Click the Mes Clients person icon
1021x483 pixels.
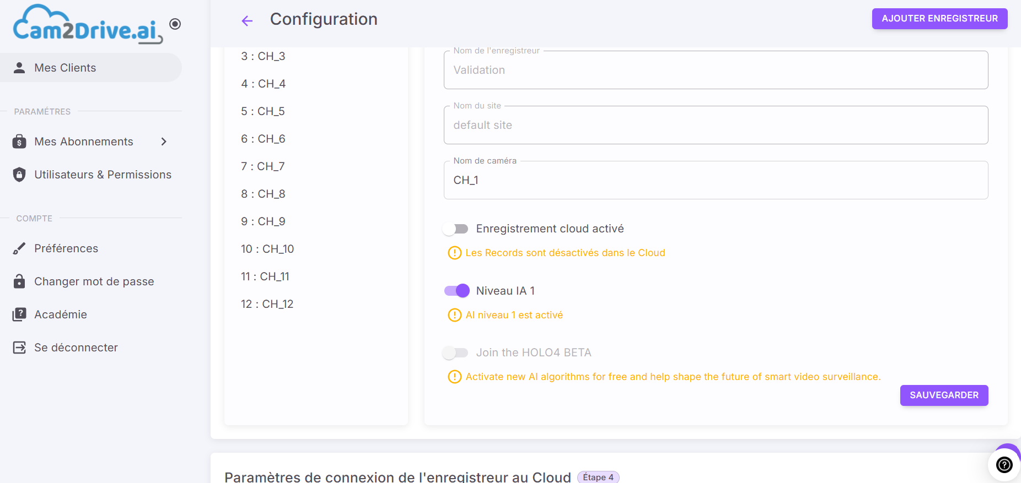[19, 68]
